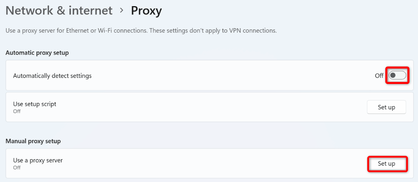Select the Use a proxy server label

click(x=38, y=160)
